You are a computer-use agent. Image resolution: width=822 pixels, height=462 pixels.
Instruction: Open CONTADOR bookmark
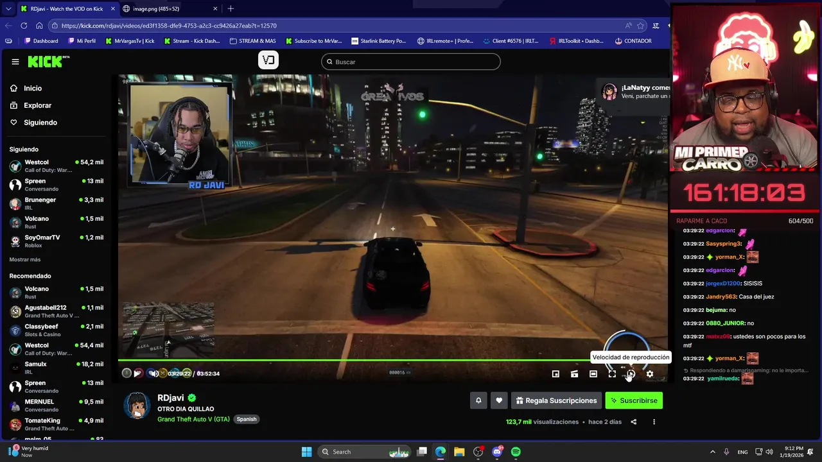pyautogui.click(x=633, y=40)
